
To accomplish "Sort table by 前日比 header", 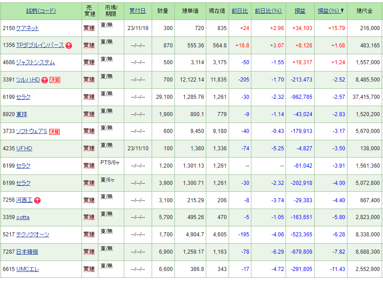I will [x=240, y=11].
